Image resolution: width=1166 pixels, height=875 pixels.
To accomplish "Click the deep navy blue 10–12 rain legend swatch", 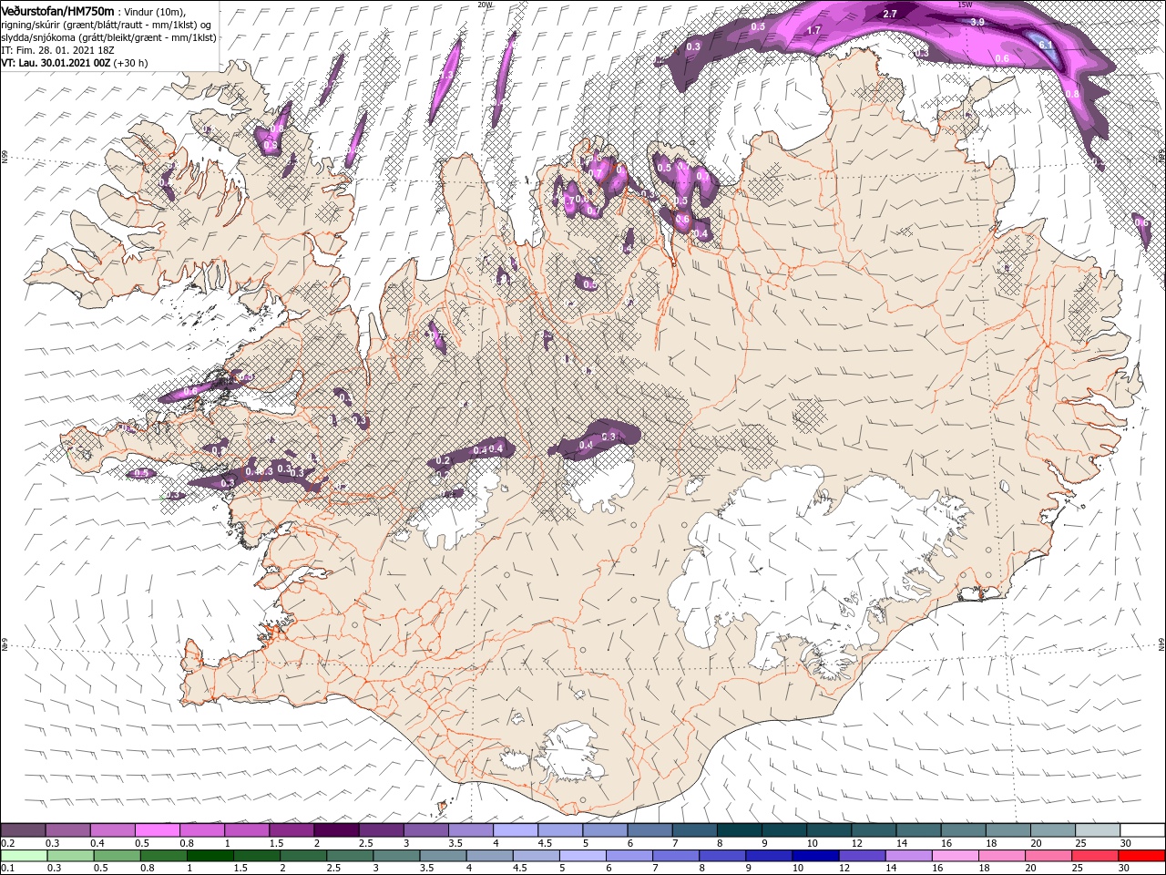I will tap(818, 855).
